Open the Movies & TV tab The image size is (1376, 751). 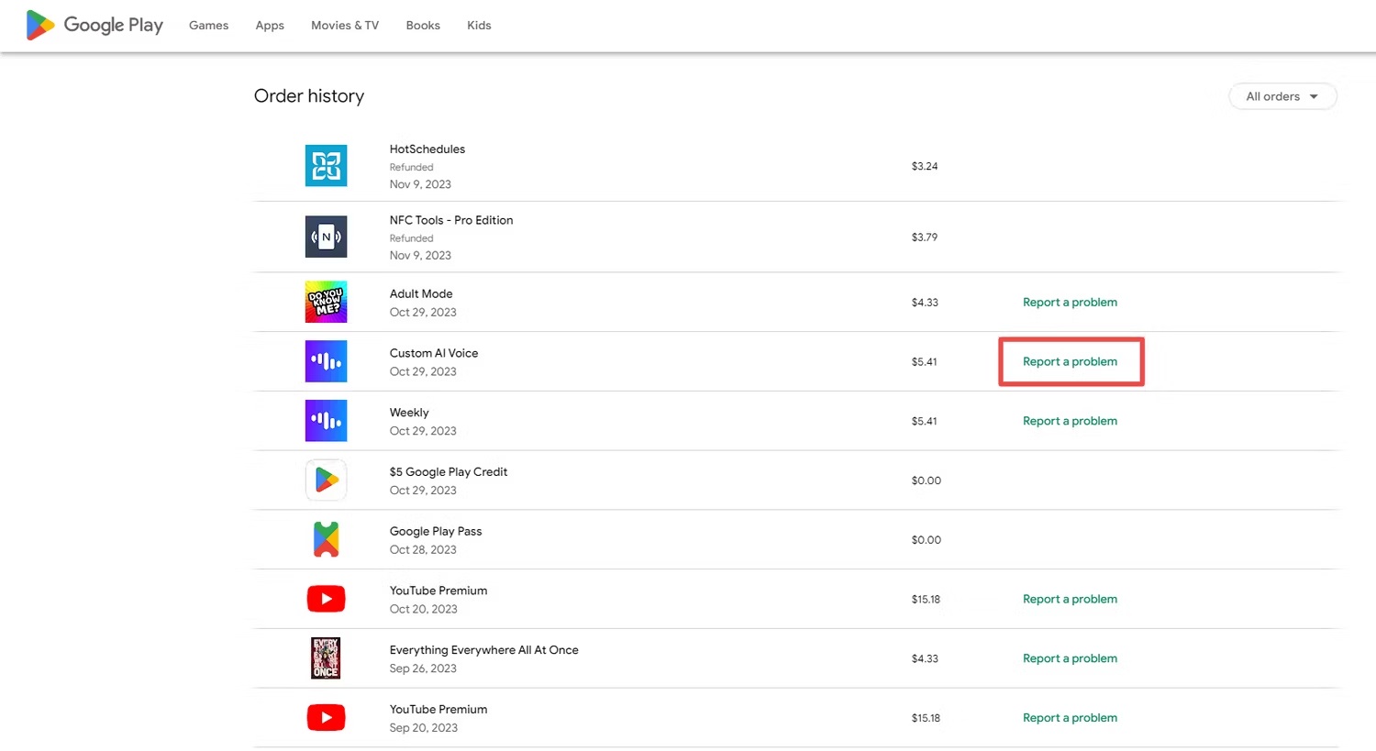[345, 26]
